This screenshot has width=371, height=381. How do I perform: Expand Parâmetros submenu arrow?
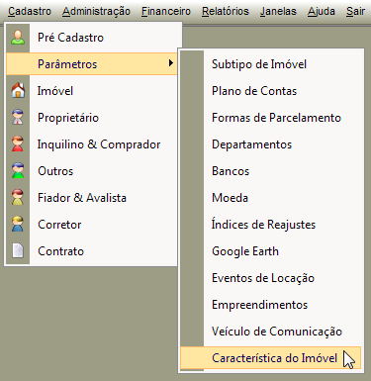tap(170, 63)
